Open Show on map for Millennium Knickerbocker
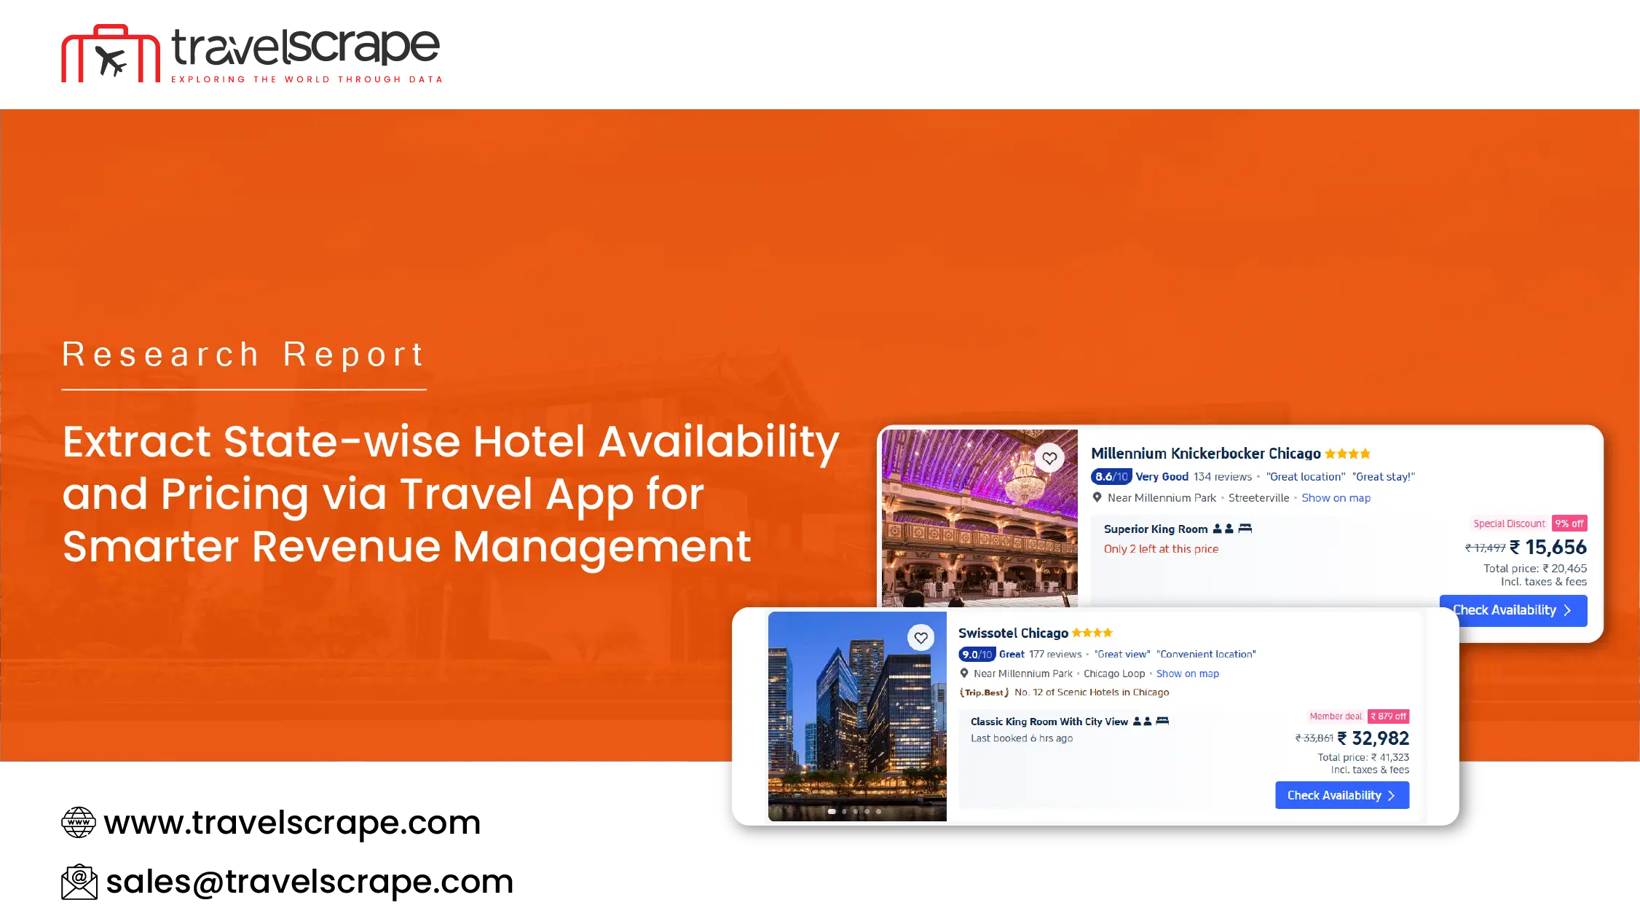Screen dimensions: 1640x924 coord(1336,498)
